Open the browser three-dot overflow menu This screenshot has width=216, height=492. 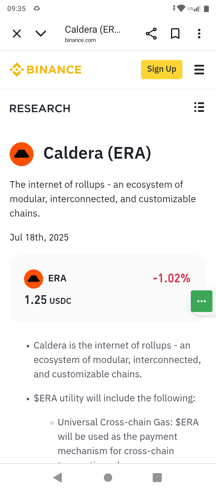(199, 34)
